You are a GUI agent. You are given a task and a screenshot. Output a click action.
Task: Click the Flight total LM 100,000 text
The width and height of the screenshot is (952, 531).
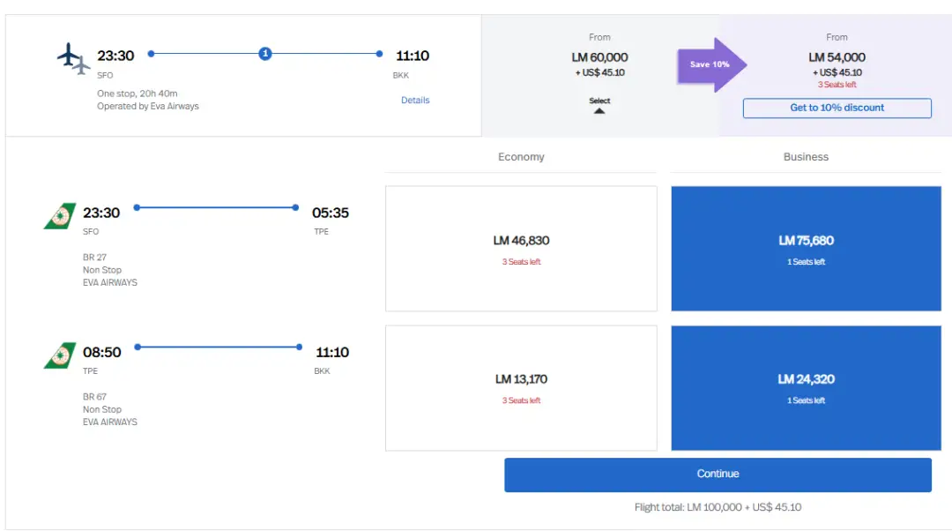(718, 507)
